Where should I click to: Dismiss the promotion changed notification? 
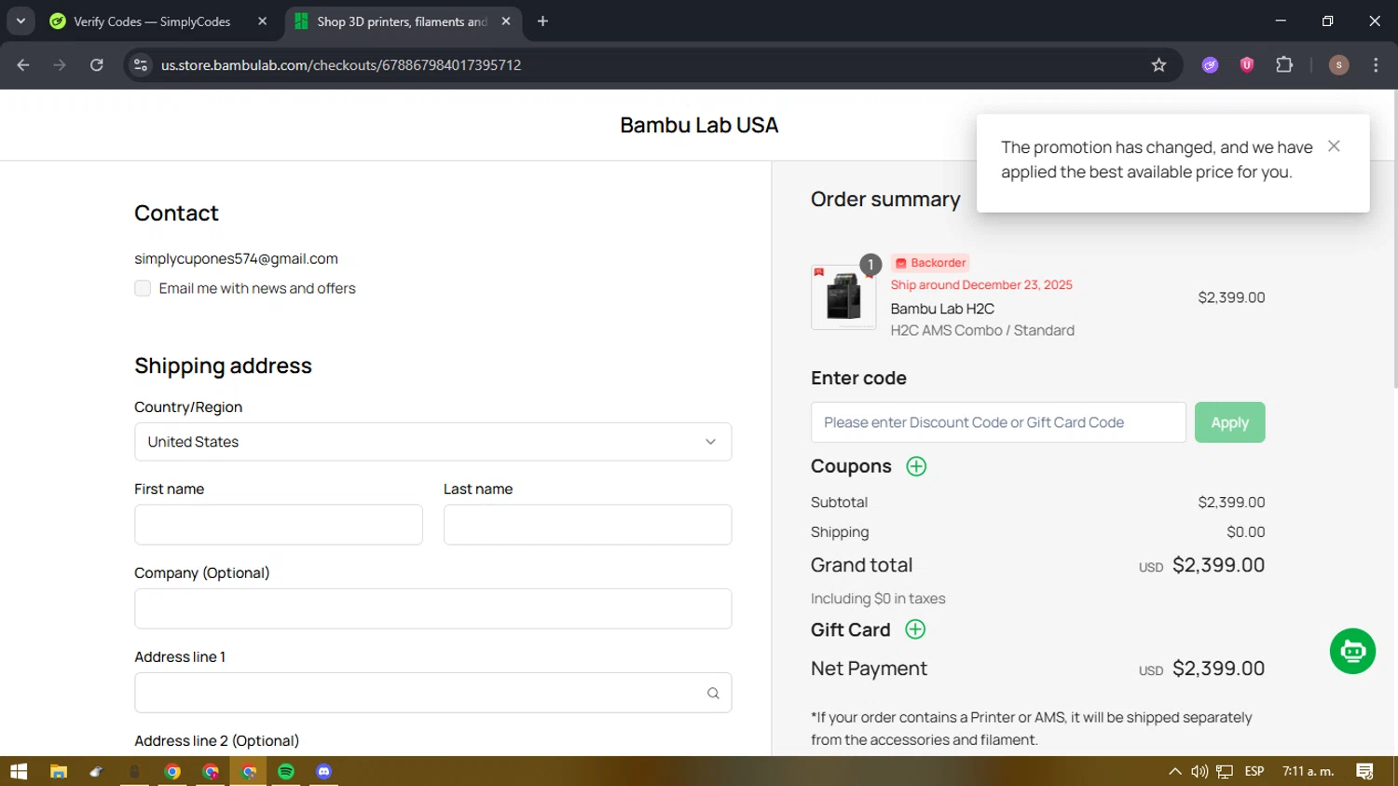(x=1334, y=146)
